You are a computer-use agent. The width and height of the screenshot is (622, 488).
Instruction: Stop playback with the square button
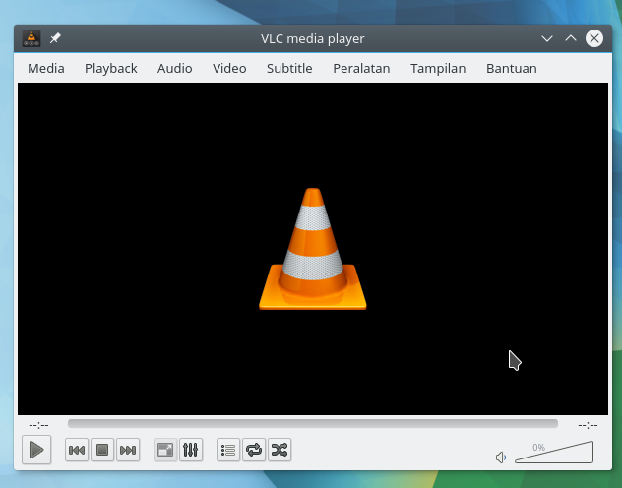pyautogui.click(x=102, y=450)
